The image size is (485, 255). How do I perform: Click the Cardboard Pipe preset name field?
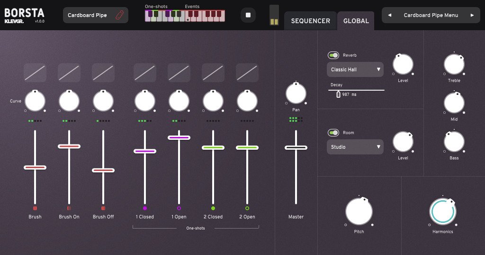(x=96, y=15)
